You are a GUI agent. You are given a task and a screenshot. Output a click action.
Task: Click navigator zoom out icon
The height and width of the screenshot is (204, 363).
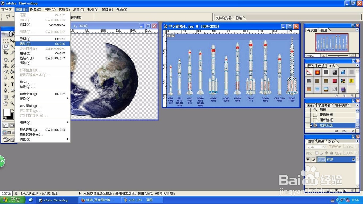(323, 56)
